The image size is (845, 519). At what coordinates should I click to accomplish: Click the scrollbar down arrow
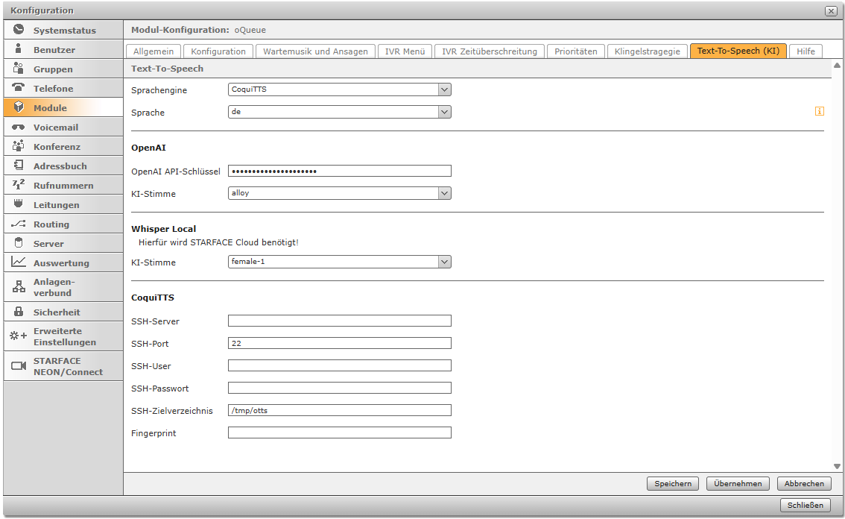pyautogui.click(x=837, y=466)
